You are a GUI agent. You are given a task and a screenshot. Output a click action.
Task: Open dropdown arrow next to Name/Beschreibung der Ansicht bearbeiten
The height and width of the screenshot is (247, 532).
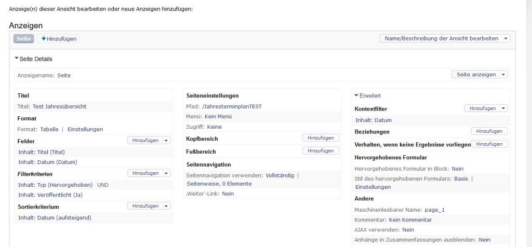[506, 38]
